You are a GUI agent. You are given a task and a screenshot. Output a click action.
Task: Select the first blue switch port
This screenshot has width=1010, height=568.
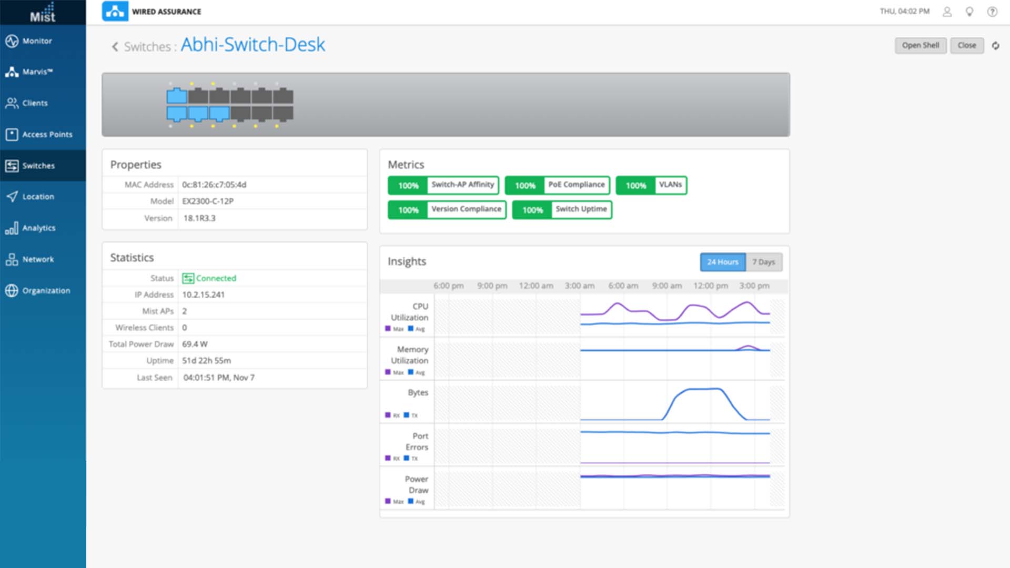pyautogui.click(x=177, y=96)
